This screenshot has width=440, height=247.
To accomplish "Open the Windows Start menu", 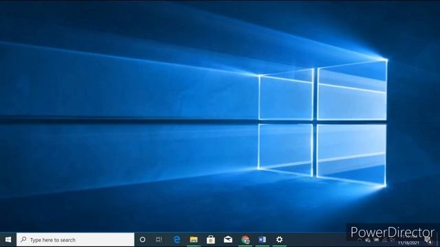I will (x=8, y=239).
